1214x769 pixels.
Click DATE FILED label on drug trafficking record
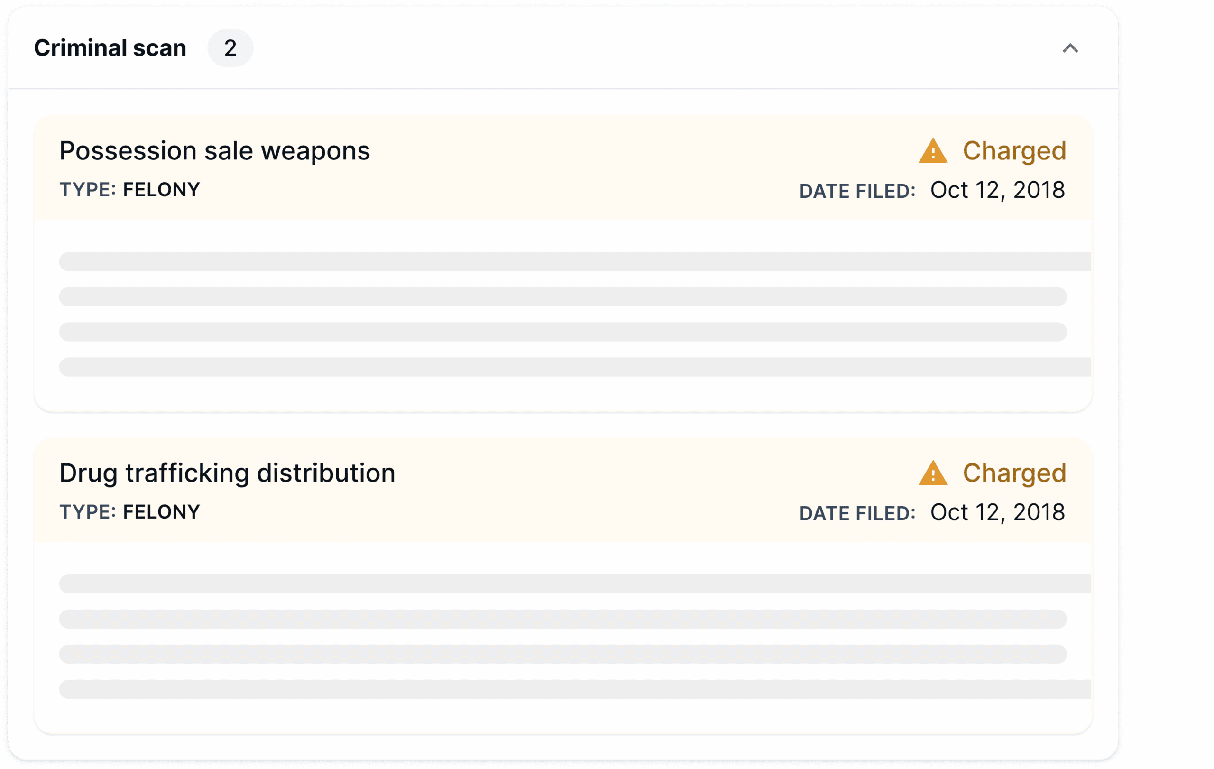tap(857, 513)
